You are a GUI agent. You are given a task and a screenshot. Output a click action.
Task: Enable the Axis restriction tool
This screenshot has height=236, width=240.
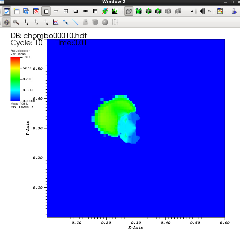pos(115,22)
